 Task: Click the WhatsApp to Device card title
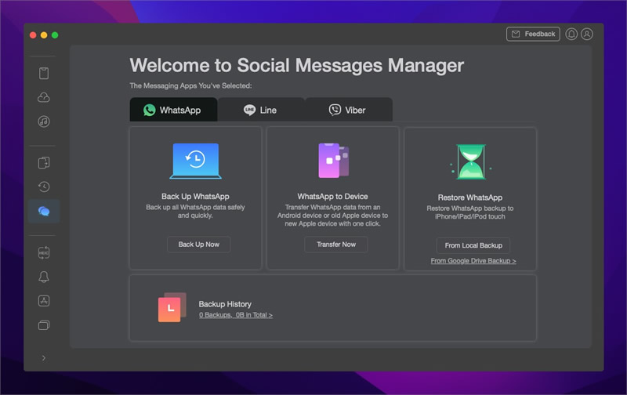click(x=332, y=196)
